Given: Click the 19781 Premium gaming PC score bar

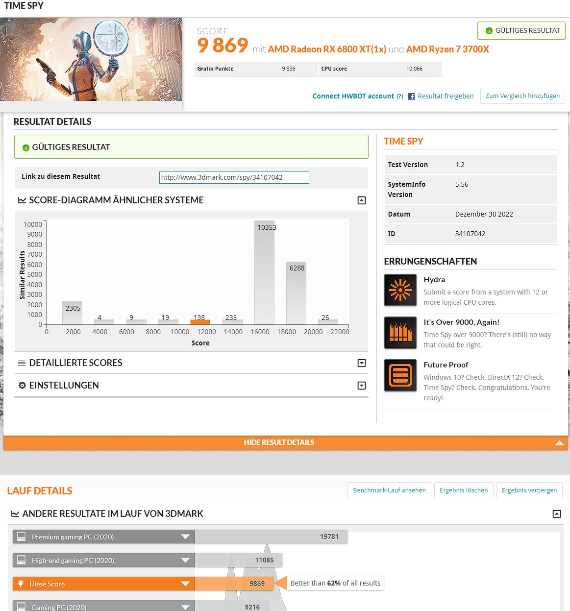Looking at the screenshot, I should (271, 537).
